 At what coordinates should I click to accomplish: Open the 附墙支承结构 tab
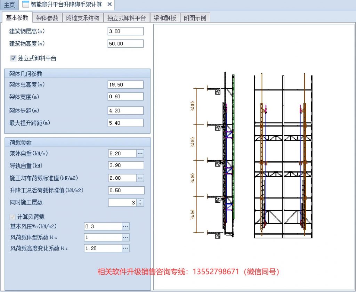pos(83,18)
